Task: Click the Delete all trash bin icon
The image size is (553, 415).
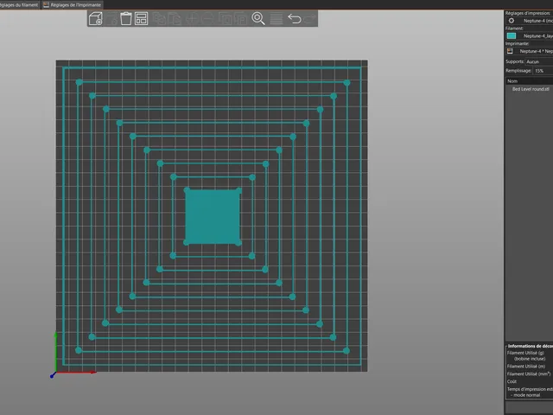Action: pos(126,19)
